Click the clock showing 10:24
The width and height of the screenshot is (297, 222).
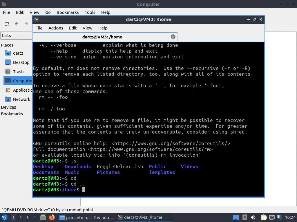290,217
